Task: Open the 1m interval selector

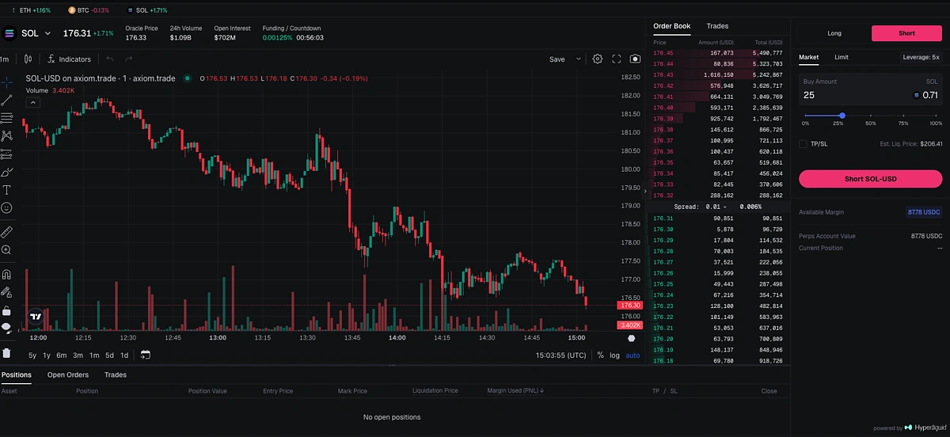Action: tap(5, 59)
